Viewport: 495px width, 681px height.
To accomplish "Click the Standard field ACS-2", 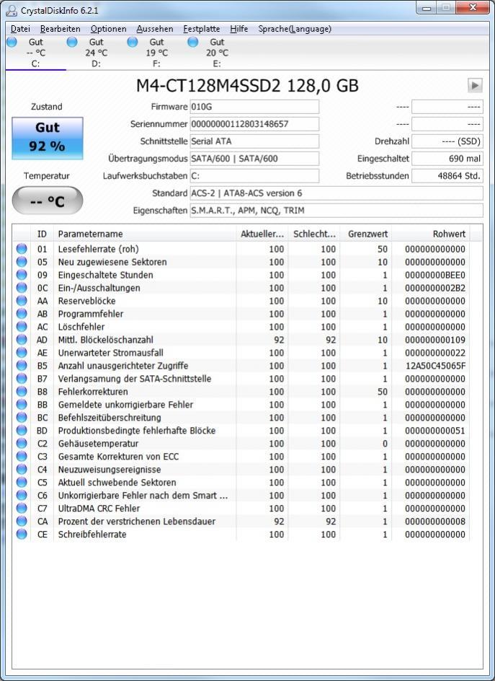I will click(336, 193).
